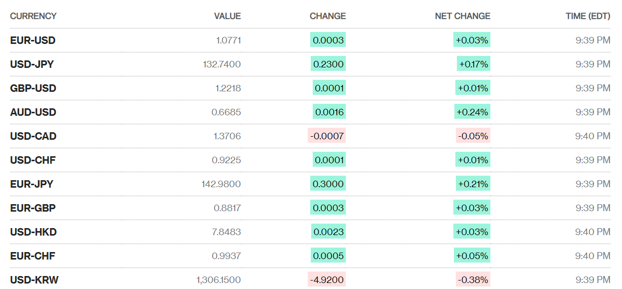Click the NET CHANGE column header
622x289 pixels.
pyautogui.click(x=462, y=16)
